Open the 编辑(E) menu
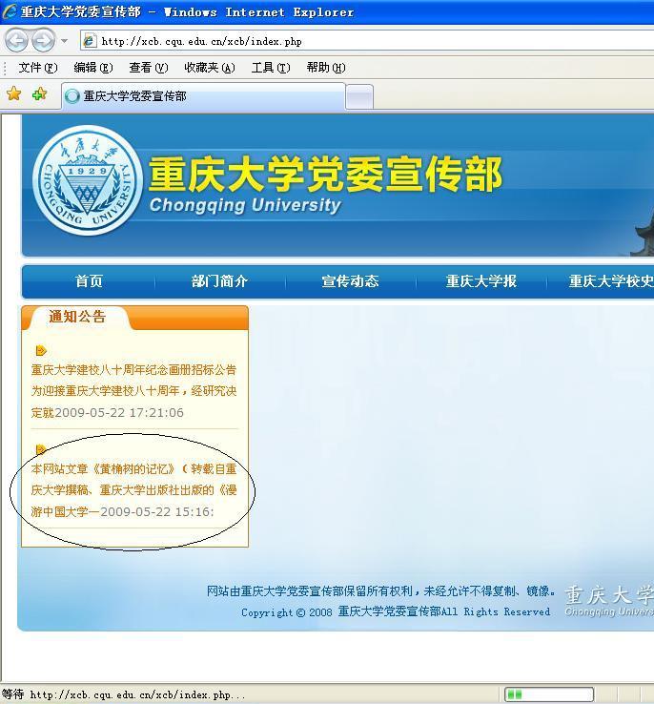 [x=93, y=68]
